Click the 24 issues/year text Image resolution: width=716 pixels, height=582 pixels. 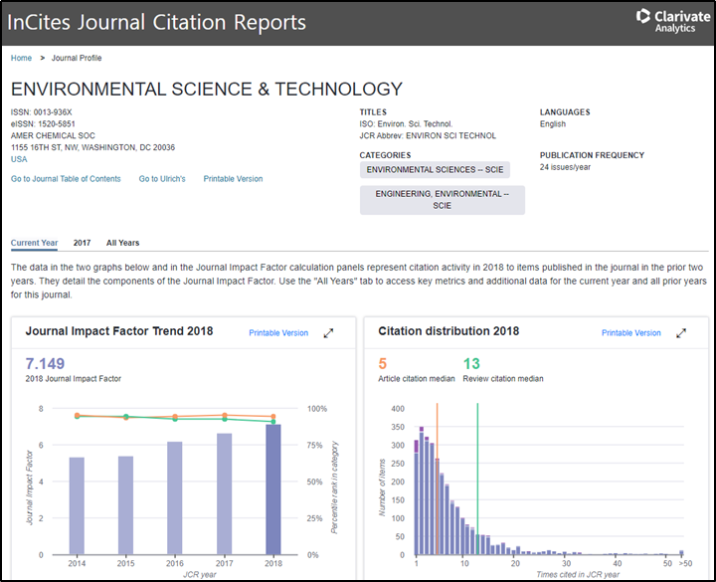(x=565, y=167)
